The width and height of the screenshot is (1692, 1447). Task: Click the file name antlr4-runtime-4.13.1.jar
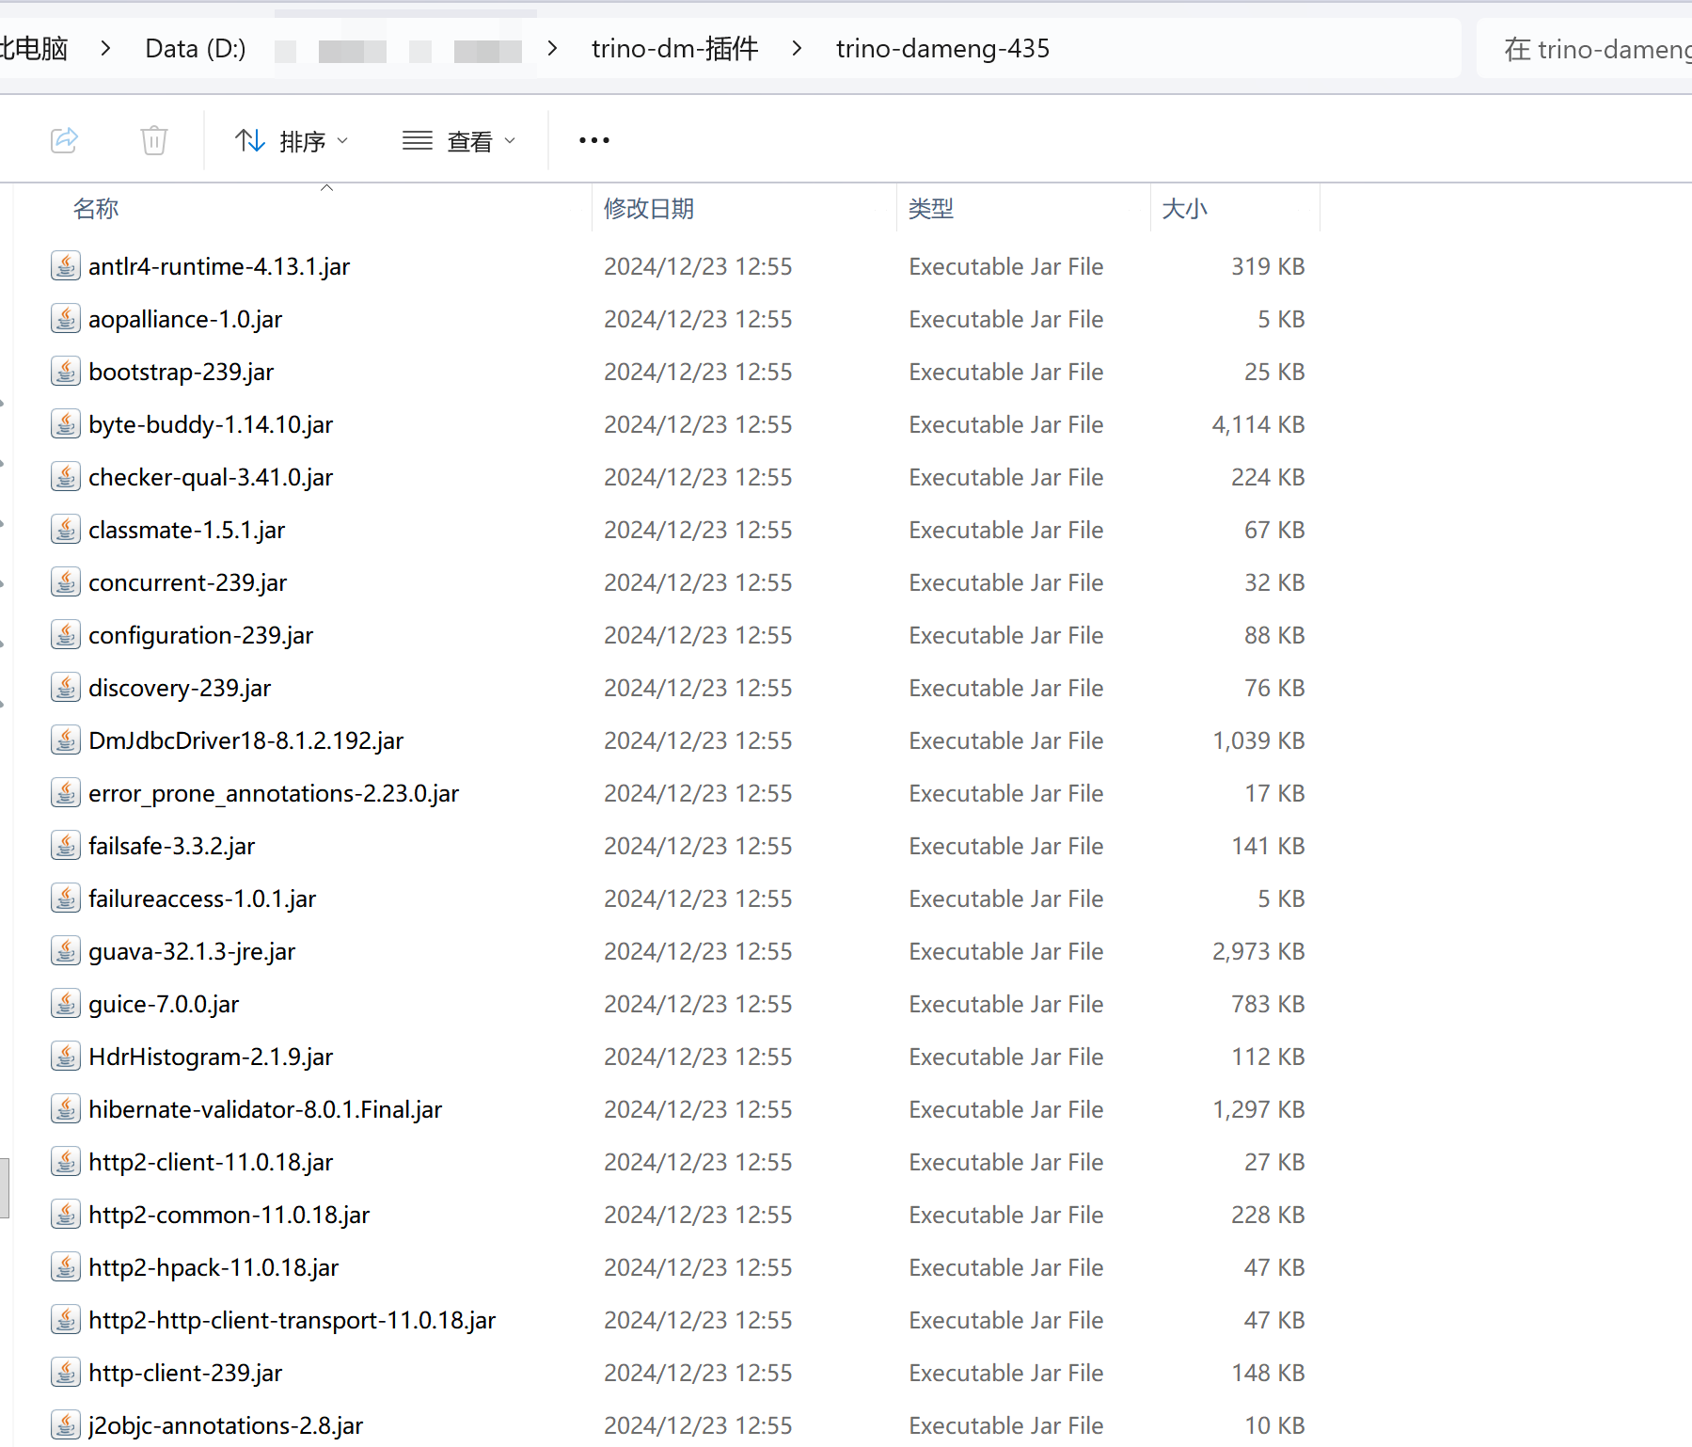(x=219, y=267)
